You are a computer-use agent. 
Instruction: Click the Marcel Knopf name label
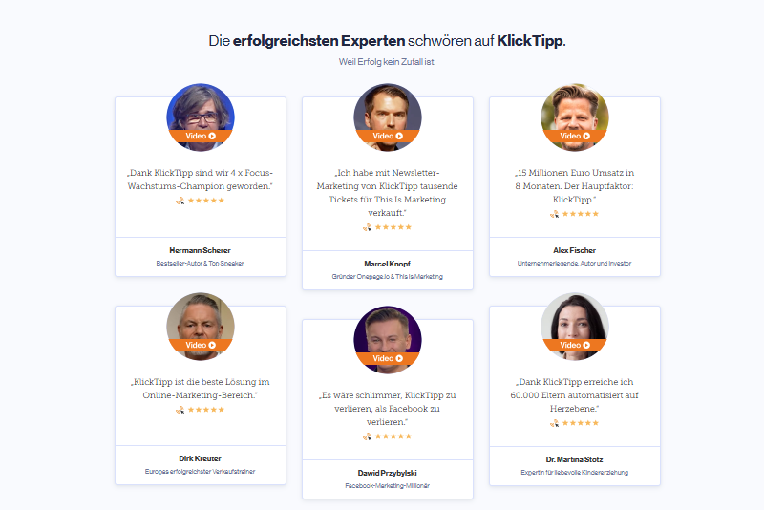pyautogui.click(x=388, y=264)
